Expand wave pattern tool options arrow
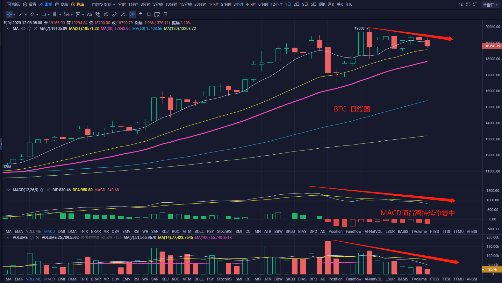The height and width of the screenshot is (283, 502). pos(72,15)
